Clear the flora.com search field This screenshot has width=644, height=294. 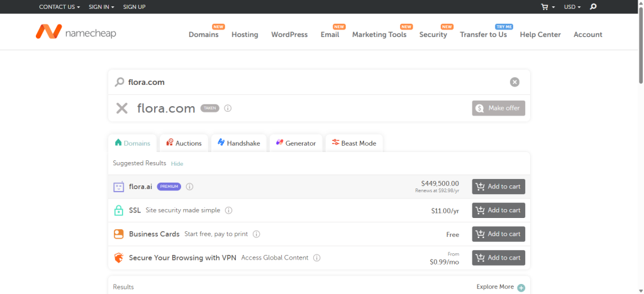tap(514, 82)
